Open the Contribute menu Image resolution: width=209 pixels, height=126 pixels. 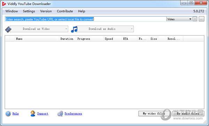pos(65,11)
